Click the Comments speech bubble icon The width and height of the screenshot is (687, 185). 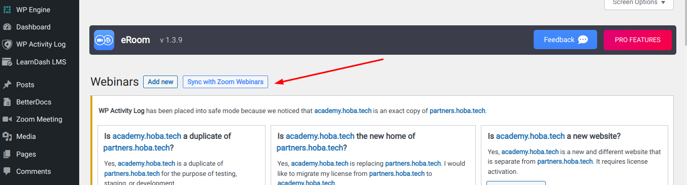tap(7, 171)
